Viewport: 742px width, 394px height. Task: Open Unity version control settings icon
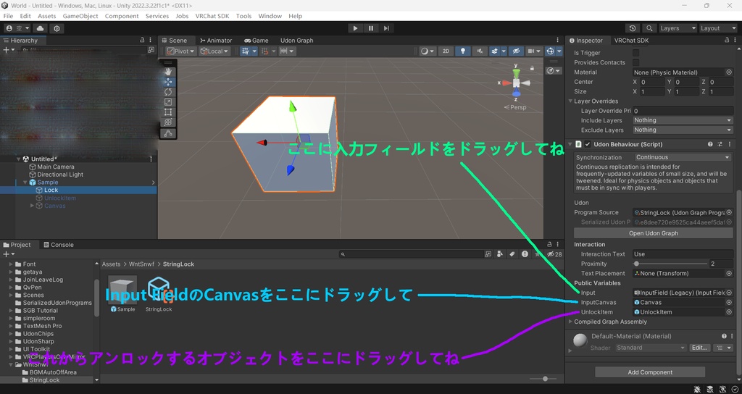tap(57, 28)
